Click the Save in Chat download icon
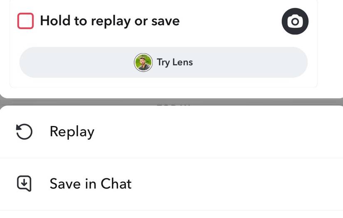The width and height of the screenshot is (343, 218). [x=24, y=184]
